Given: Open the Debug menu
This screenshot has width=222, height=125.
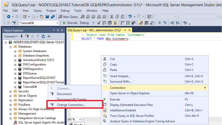Looking at the screenshot, I should 65,11.
